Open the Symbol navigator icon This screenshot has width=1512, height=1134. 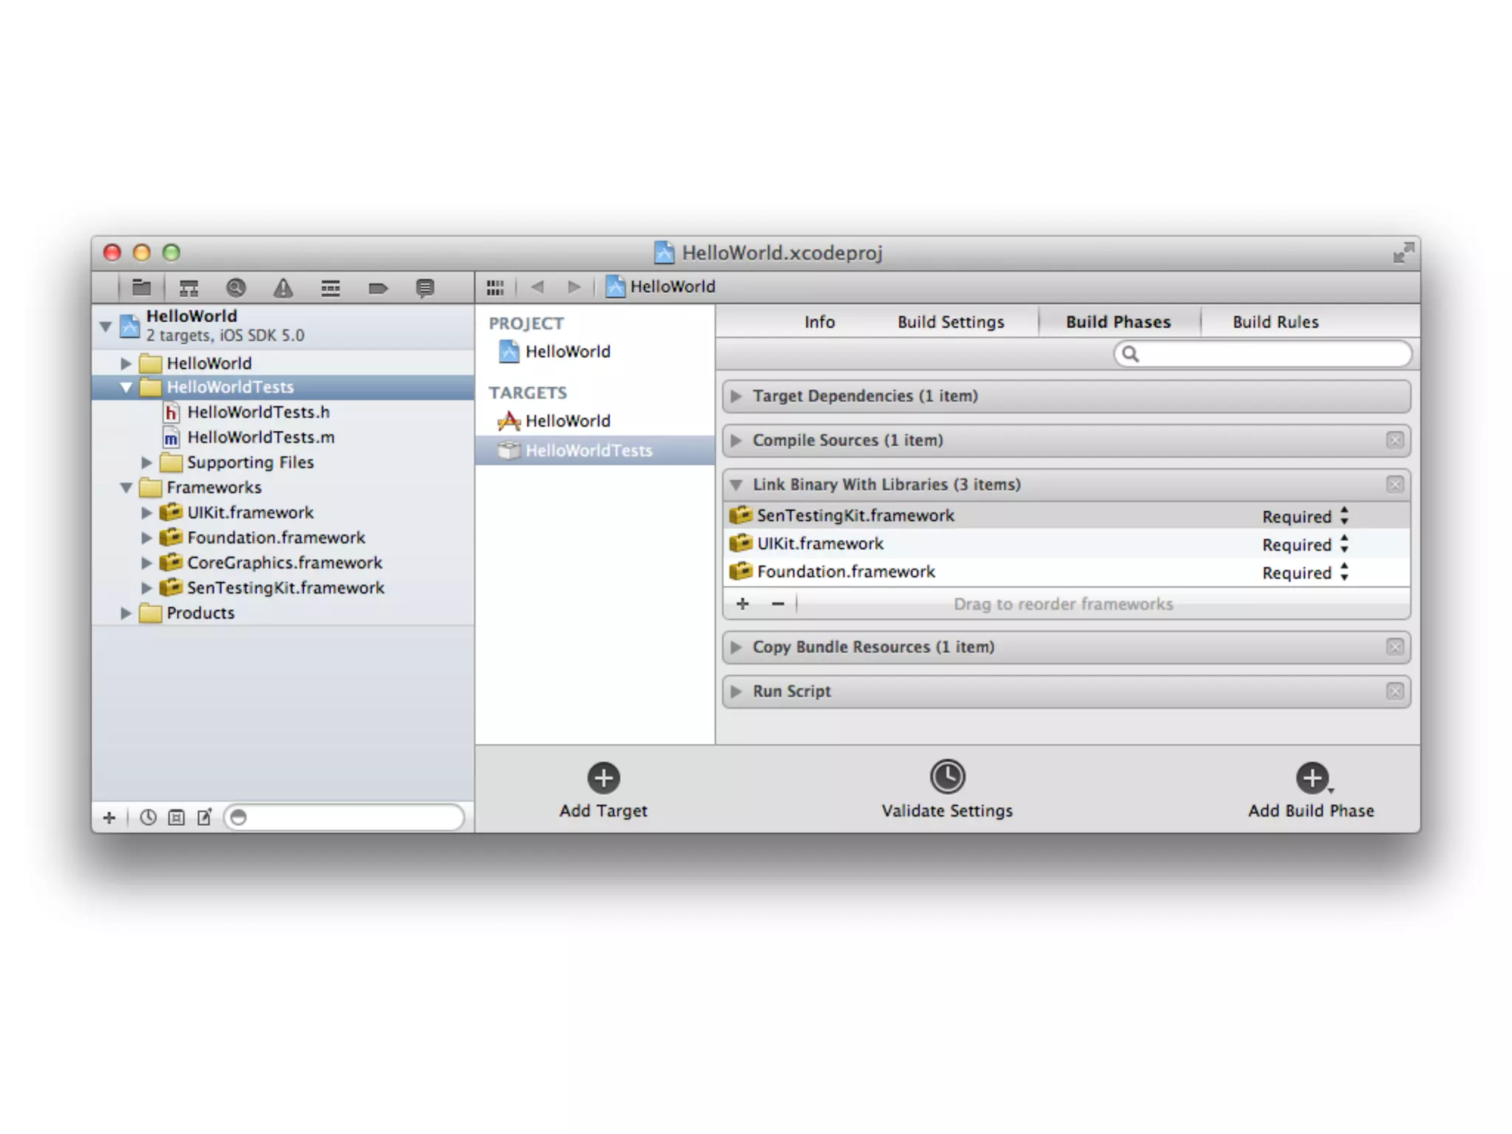click(x=189, y=287)
